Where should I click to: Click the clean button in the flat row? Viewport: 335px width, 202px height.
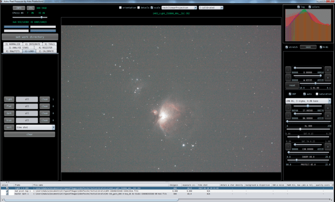coord(45,106)
